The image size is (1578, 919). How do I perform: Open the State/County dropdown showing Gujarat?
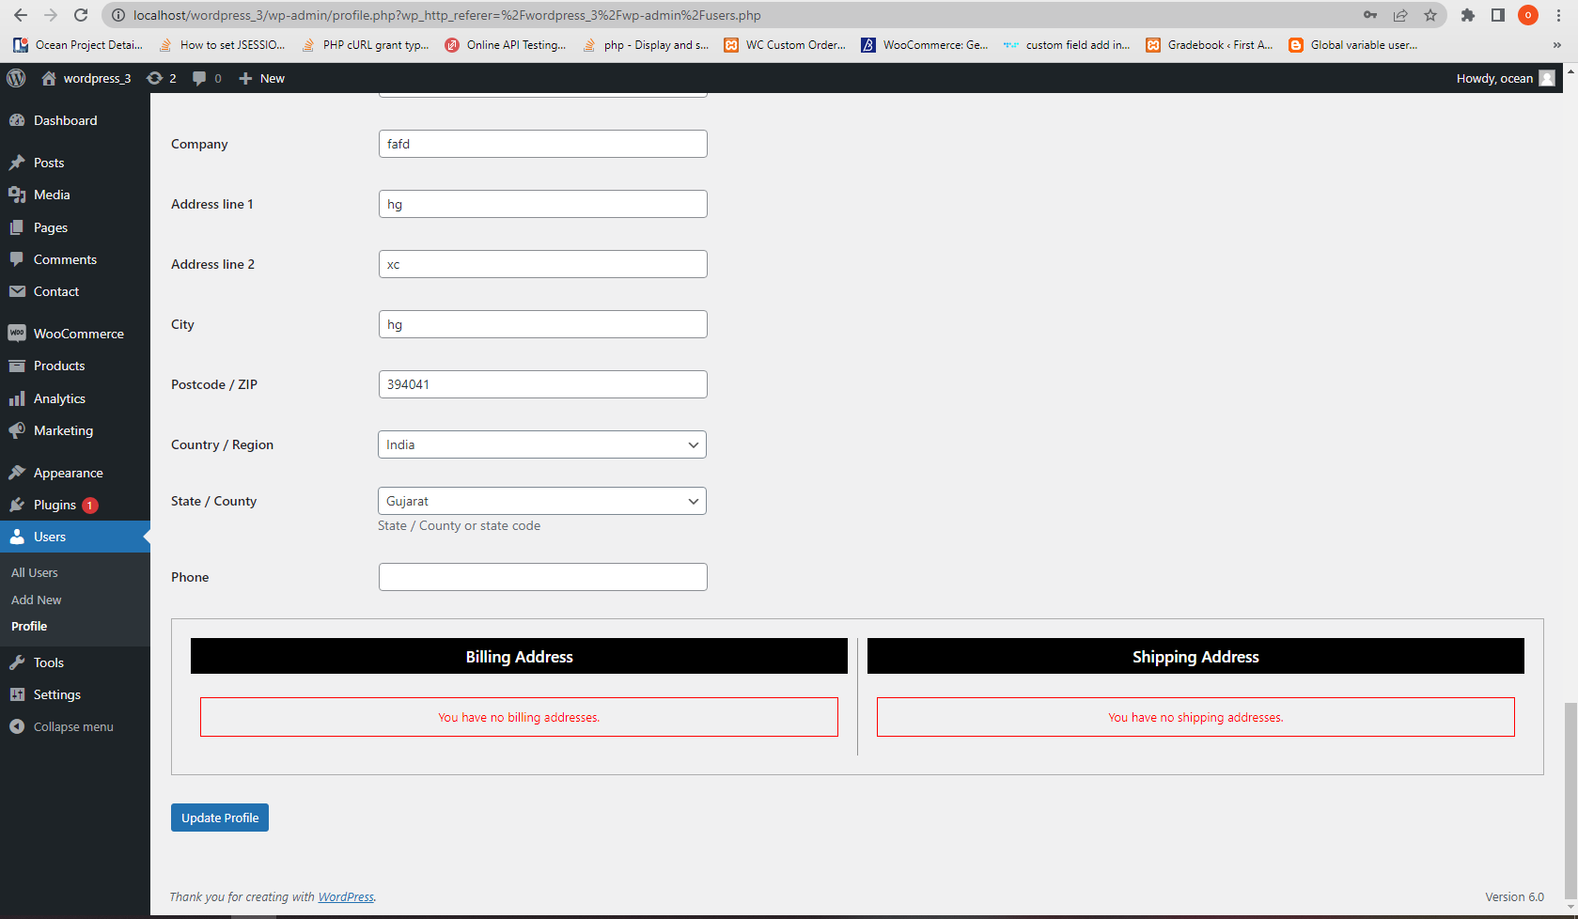541,501
